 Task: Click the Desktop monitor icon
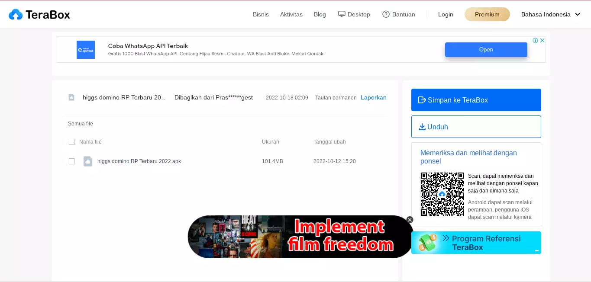[x=342, y=14]
